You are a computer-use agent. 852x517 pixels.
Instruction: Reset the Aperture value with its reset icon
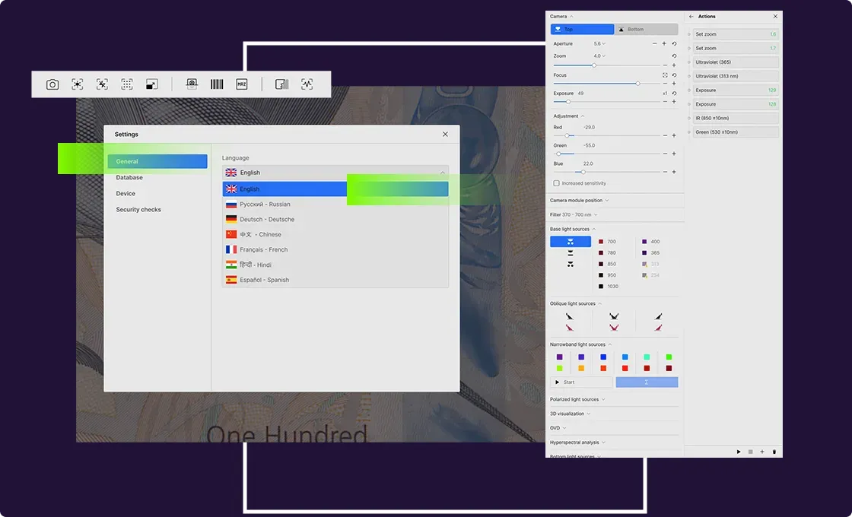pyautogui.click(x=674, y=44)
